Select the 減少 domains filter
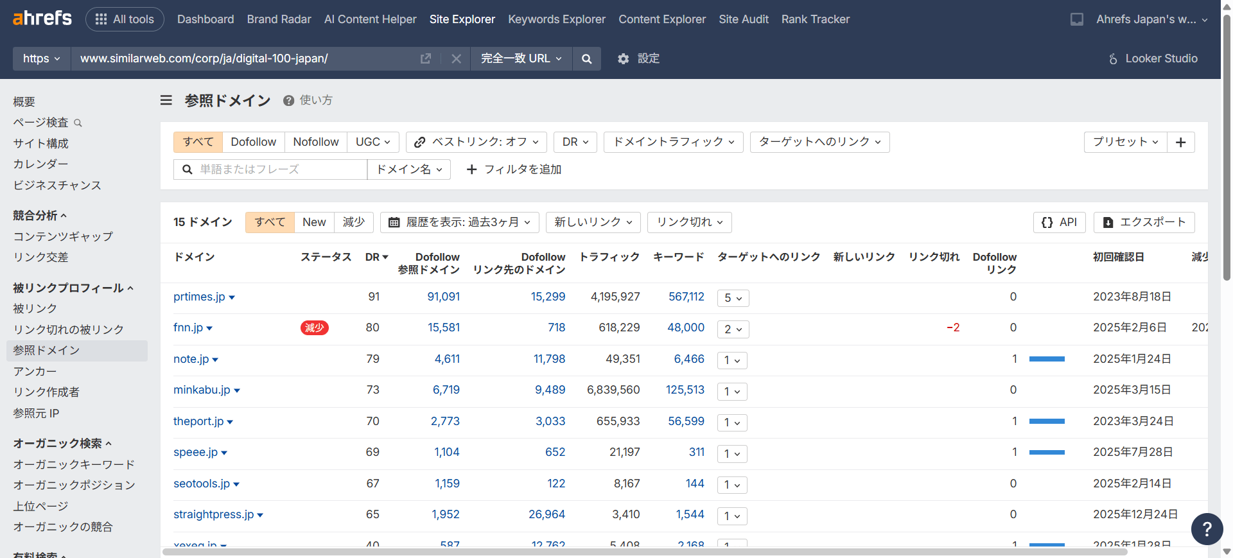The image size is (1233, 558). pyautogui.click(x=354, y=222)
